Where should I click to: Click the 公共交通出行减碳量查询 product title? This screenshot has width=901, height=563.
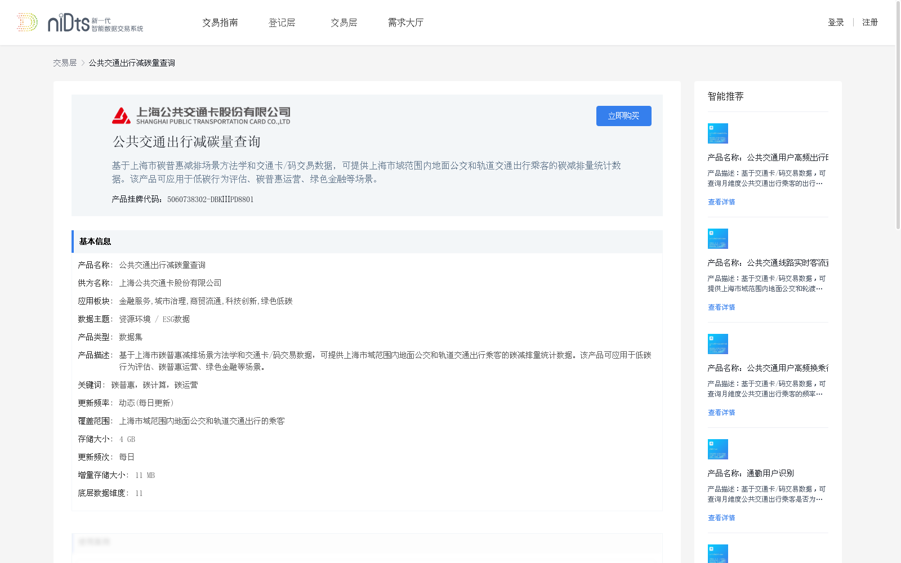(186, 142)
